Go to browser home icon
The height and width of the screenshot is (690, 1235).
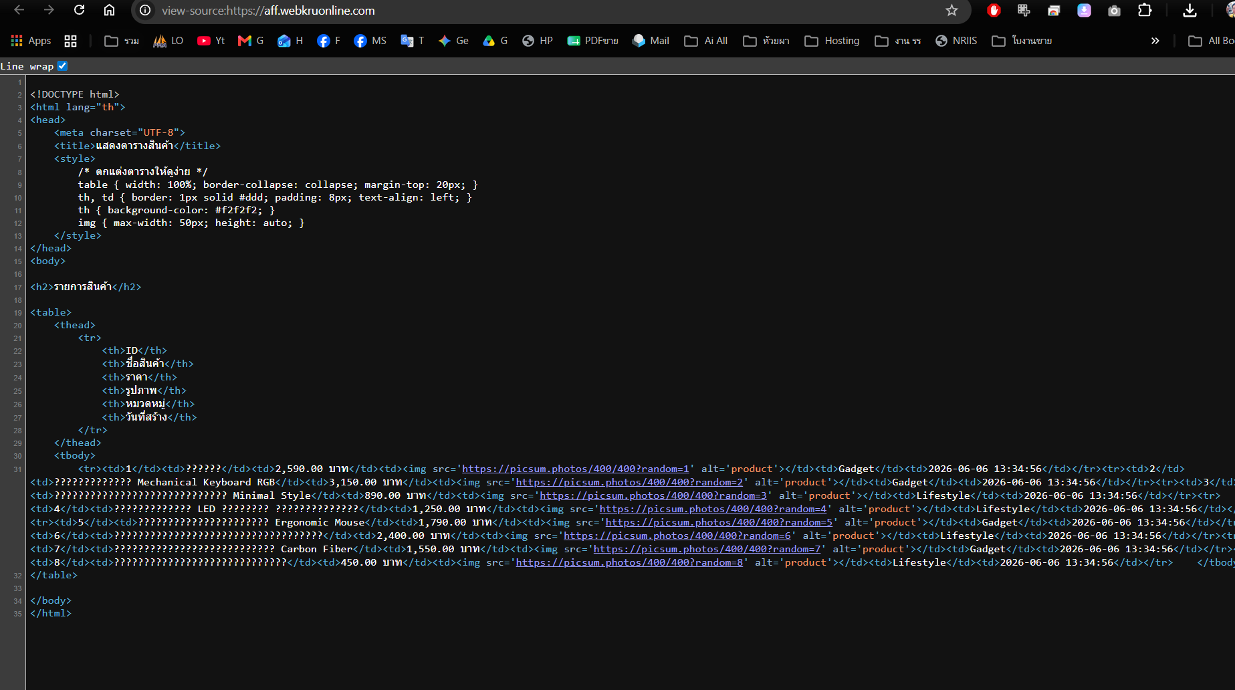(109, 10)
